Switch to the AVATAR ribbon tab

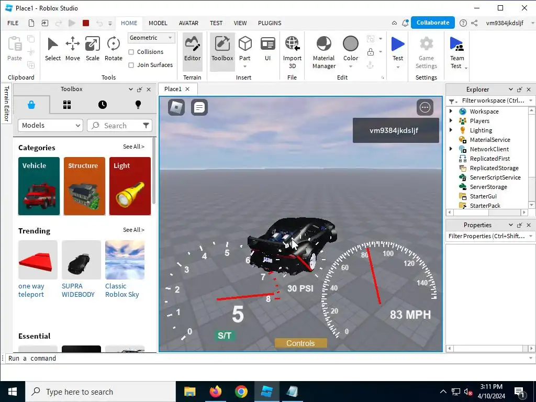tap(188, 23)
